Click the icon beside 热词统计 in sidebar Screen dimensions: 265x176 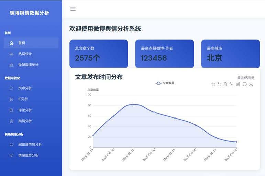click(x=11, y=54)
